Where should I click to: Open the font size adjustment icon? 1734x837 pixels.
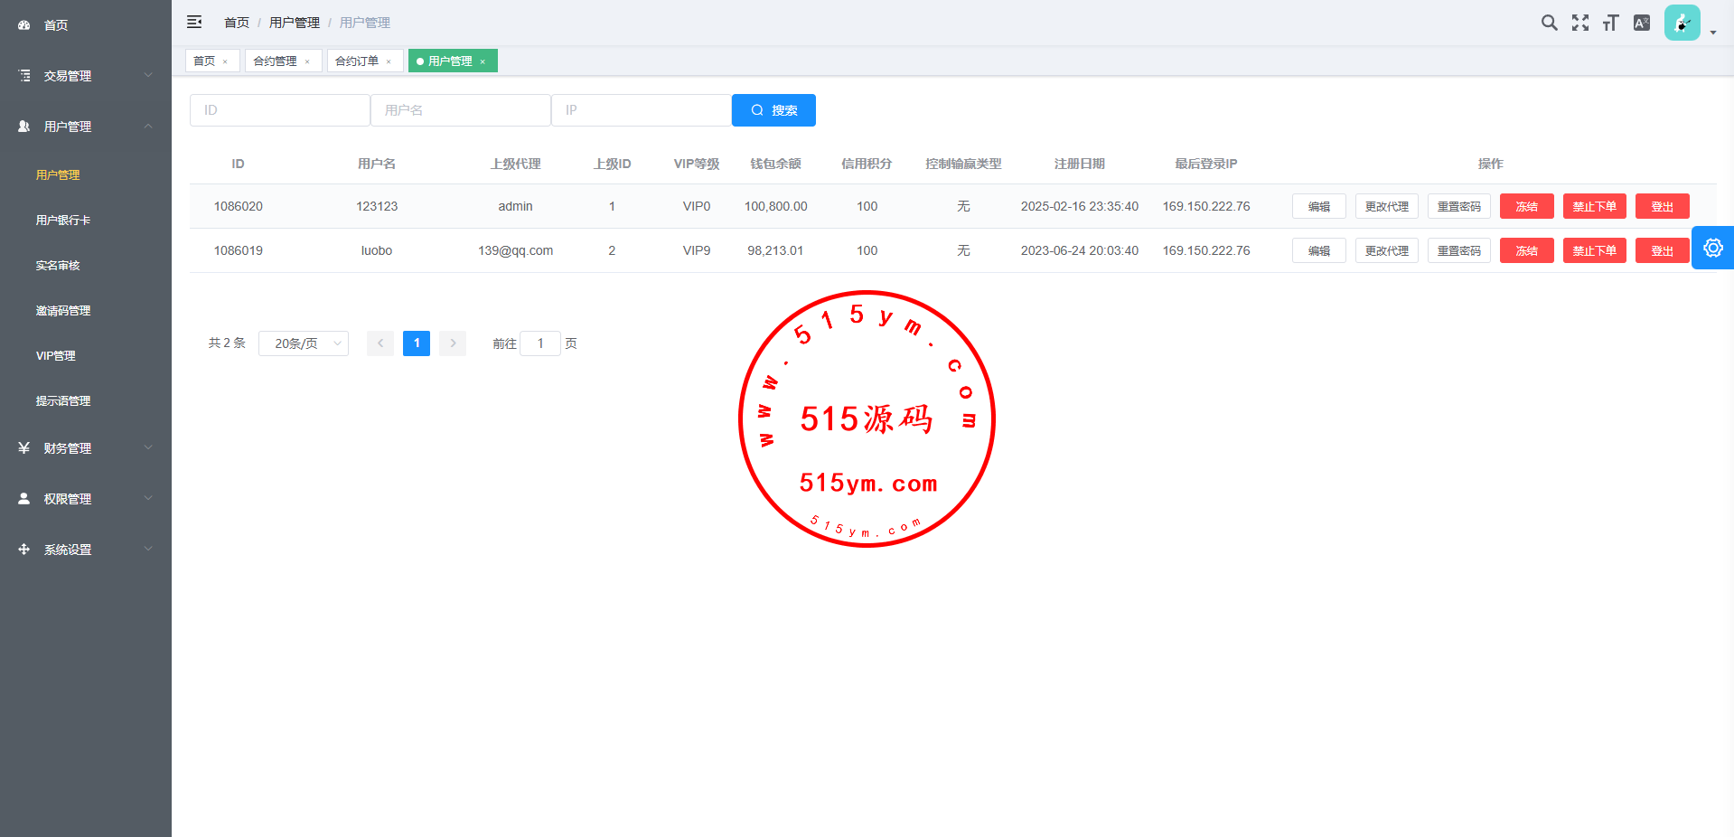click(1610, 23)
